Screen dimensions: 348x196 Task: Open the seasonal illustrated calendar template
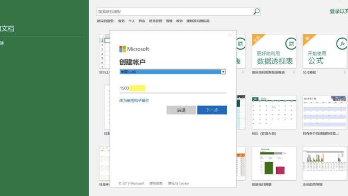(325, 112)
